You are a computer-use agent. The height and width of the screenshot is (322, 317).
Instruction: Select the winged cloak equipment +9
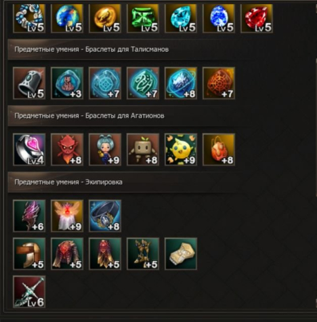tap(67, 216)
